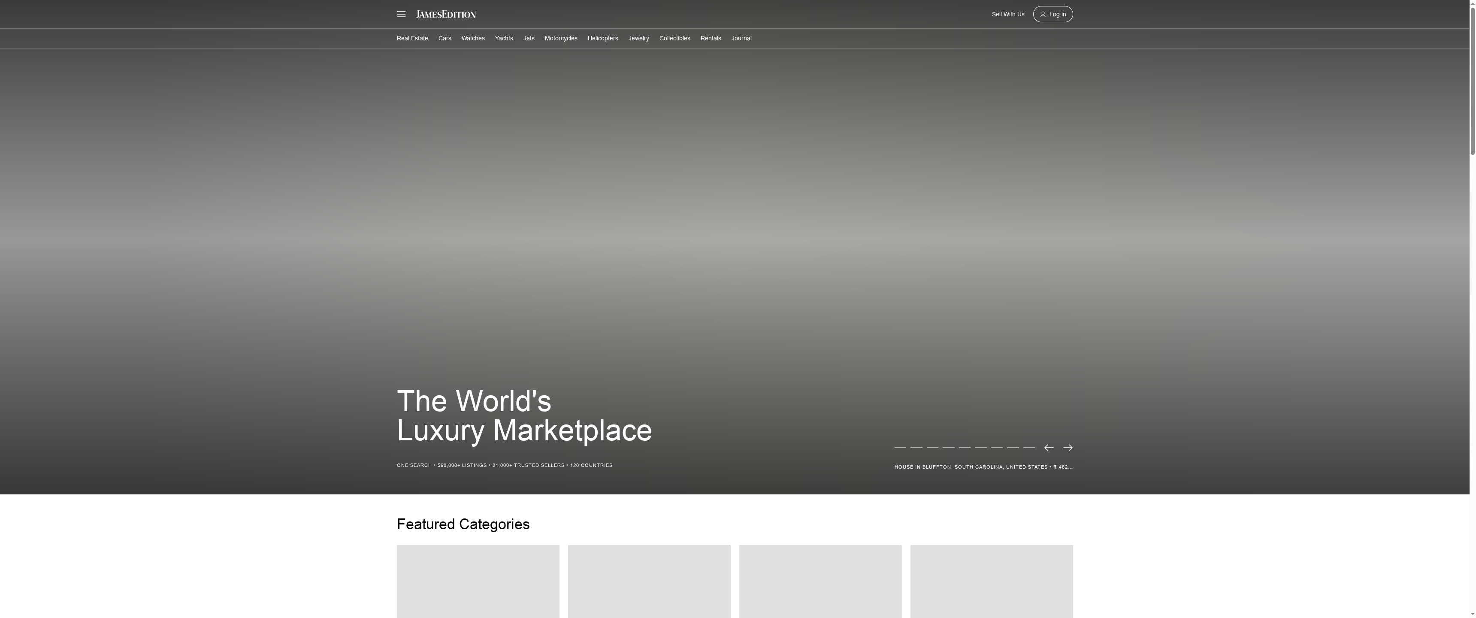Click the page vertical scrollbar thumb
1476x618 pixels.
[x=1473, y=80]
